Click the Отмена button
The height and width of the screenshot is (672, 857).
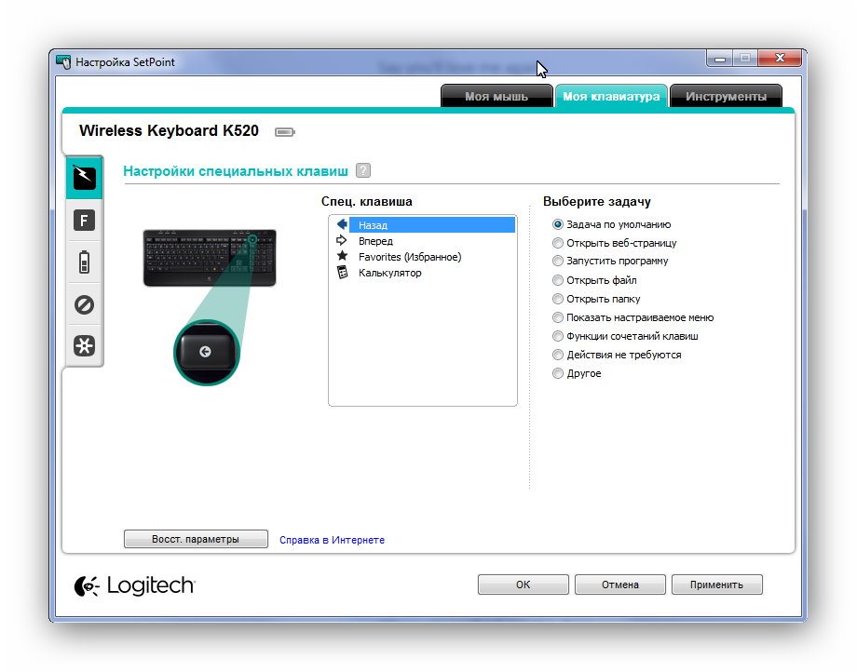[x=619, y=585]
